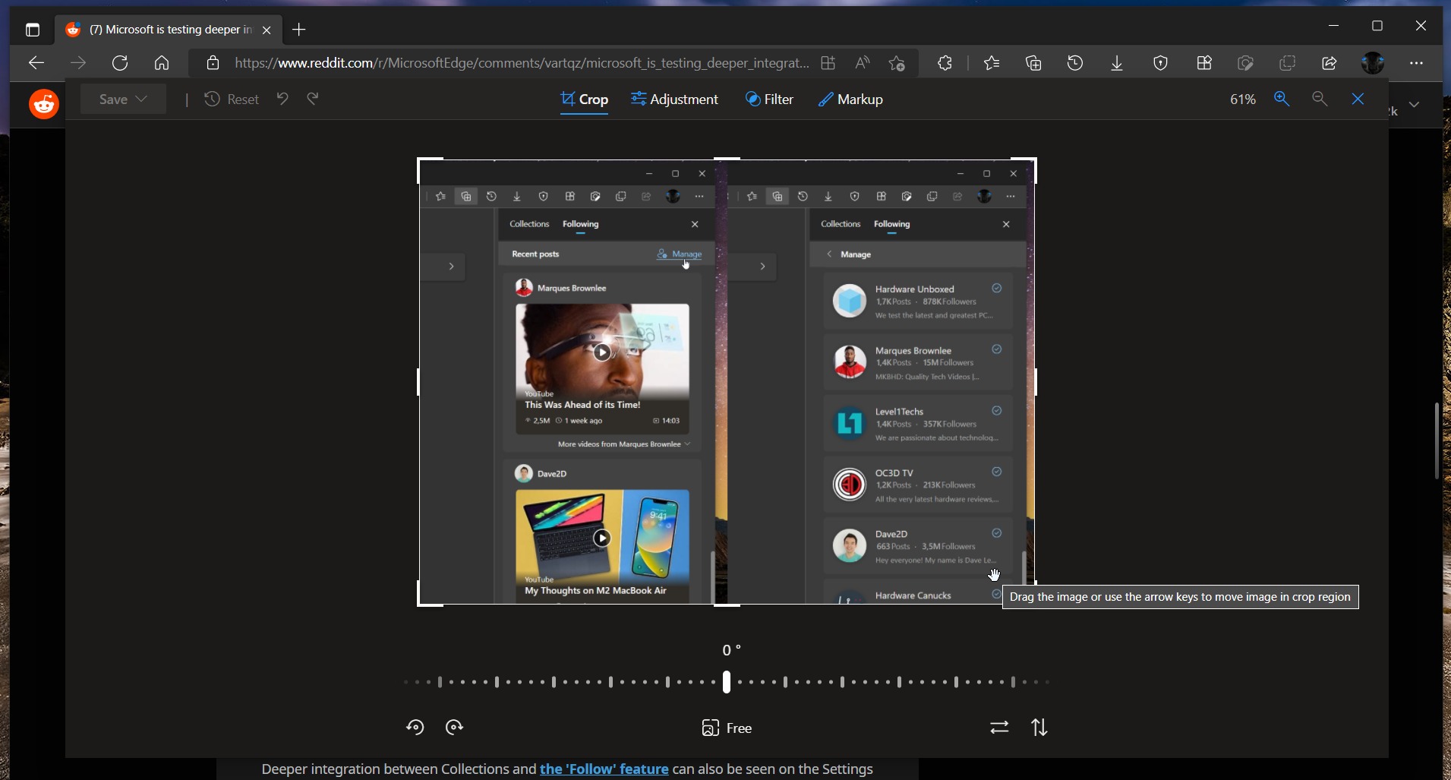Open Settings and more menu

click(x=1415, y=63)
